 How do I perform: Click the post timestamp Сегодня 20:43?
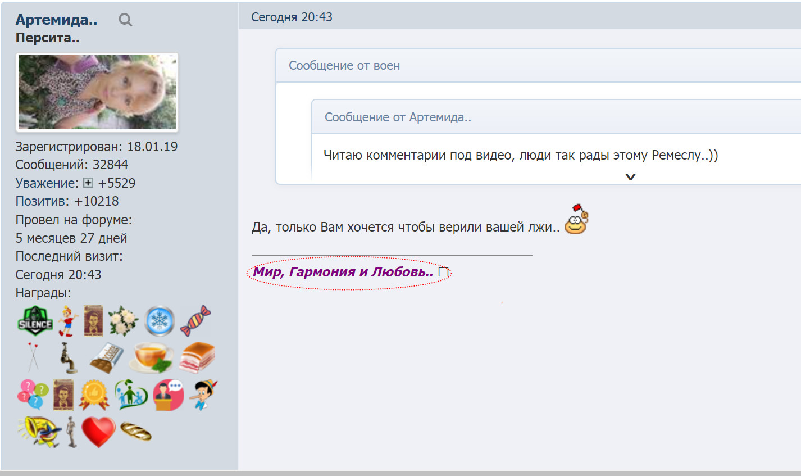292,17
